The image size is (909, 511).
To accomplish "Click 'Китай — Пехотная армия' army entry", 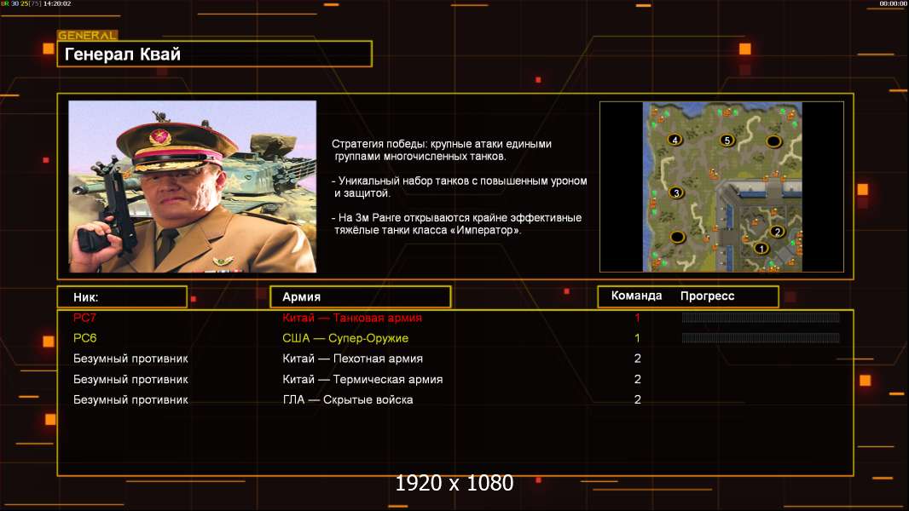I will [x=352, y=359].
